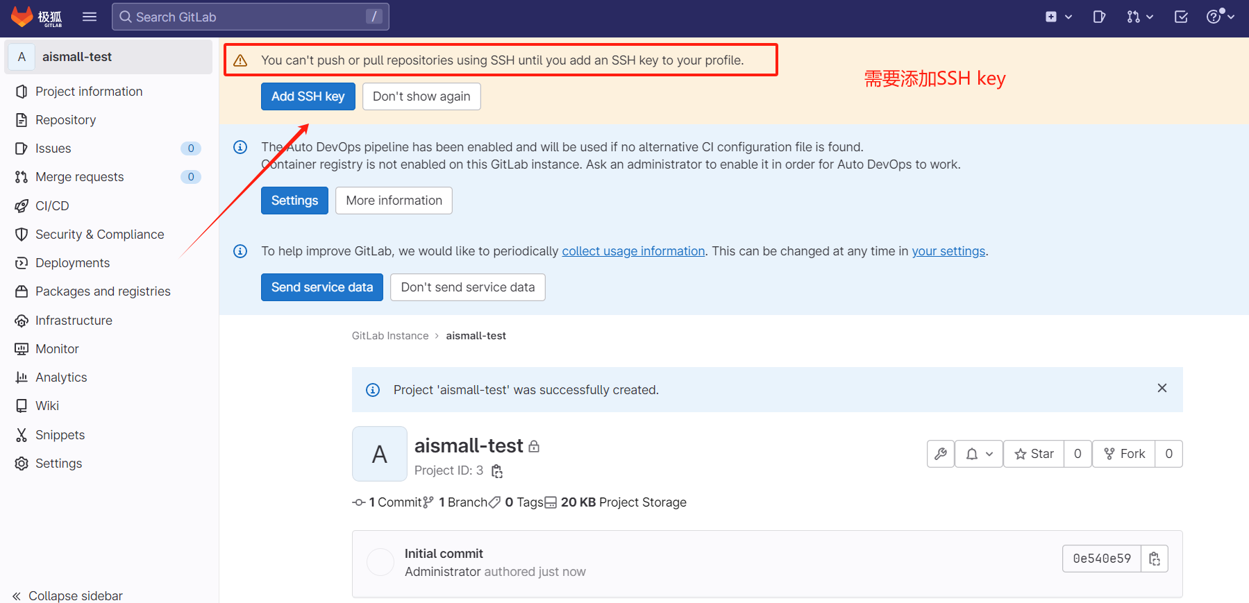The width and height of the screenshot is (1249, 603).
Task: Click Don't show again button
Action: [x=421, y=96]
